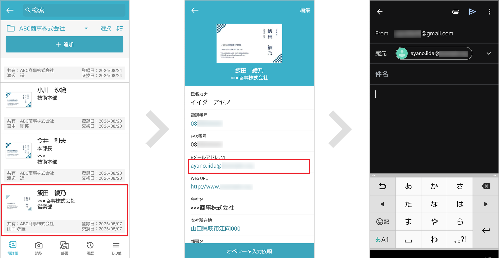Open the three-dot overflow menu
Viewport: 499px width, 258px height.
489,12
